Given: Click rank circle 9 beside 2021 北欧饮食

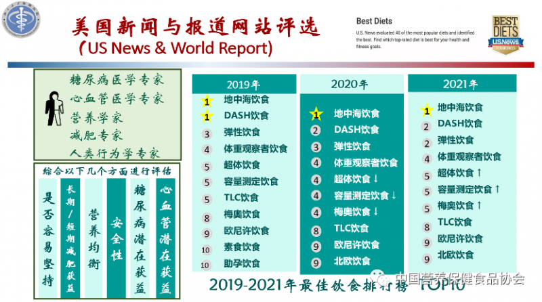Looking at the screenshot, I should 427,259.
